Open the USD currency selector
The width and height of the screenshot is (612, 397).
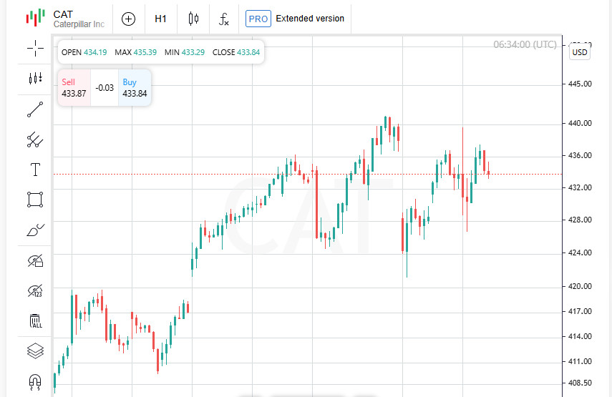click(580, 52)
